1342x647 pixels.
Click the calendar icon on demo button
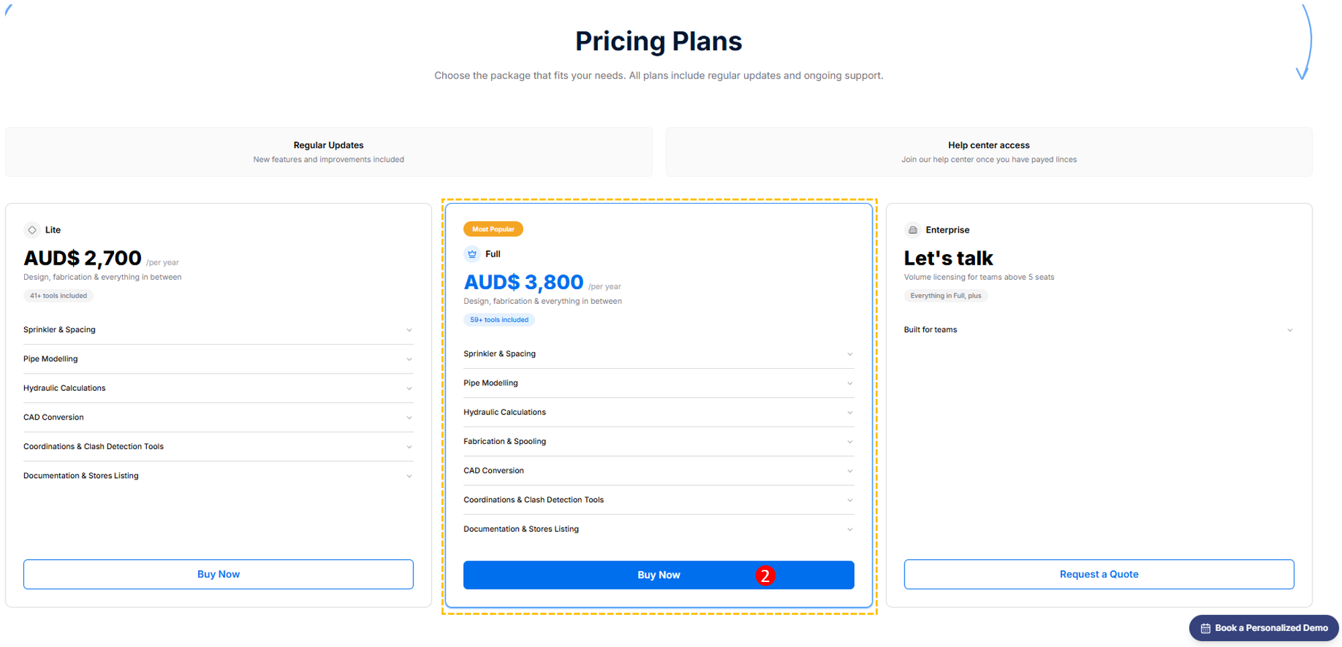coord(1205,628)
